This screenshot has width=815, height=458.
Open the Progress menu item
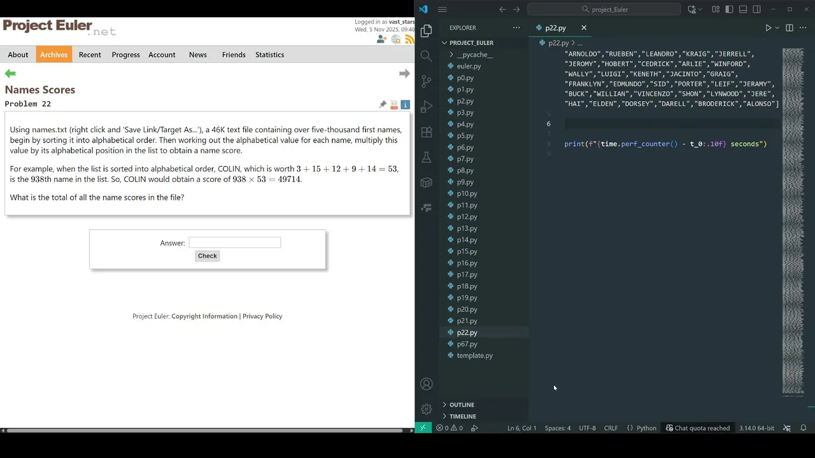click(x=125, y=55)
